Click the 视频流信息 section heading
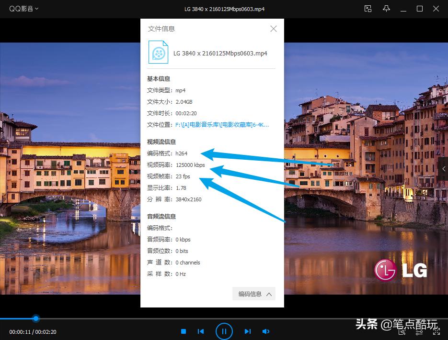The width and height of the screenshot is (448, 340). tap(161, 142)
